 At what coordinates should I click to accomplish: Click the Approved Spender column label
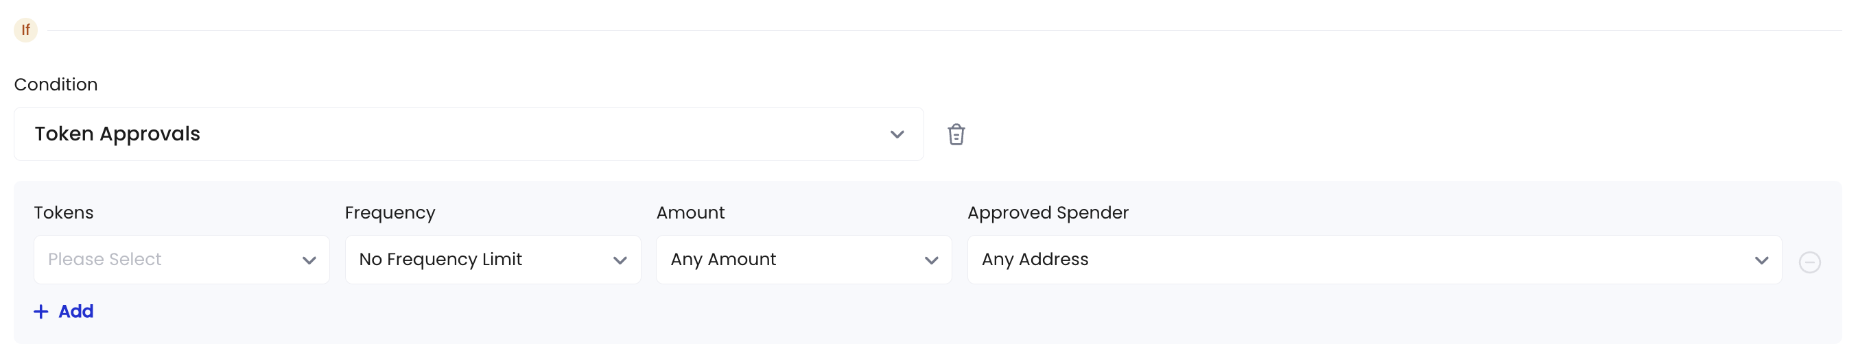point(1047,212)
